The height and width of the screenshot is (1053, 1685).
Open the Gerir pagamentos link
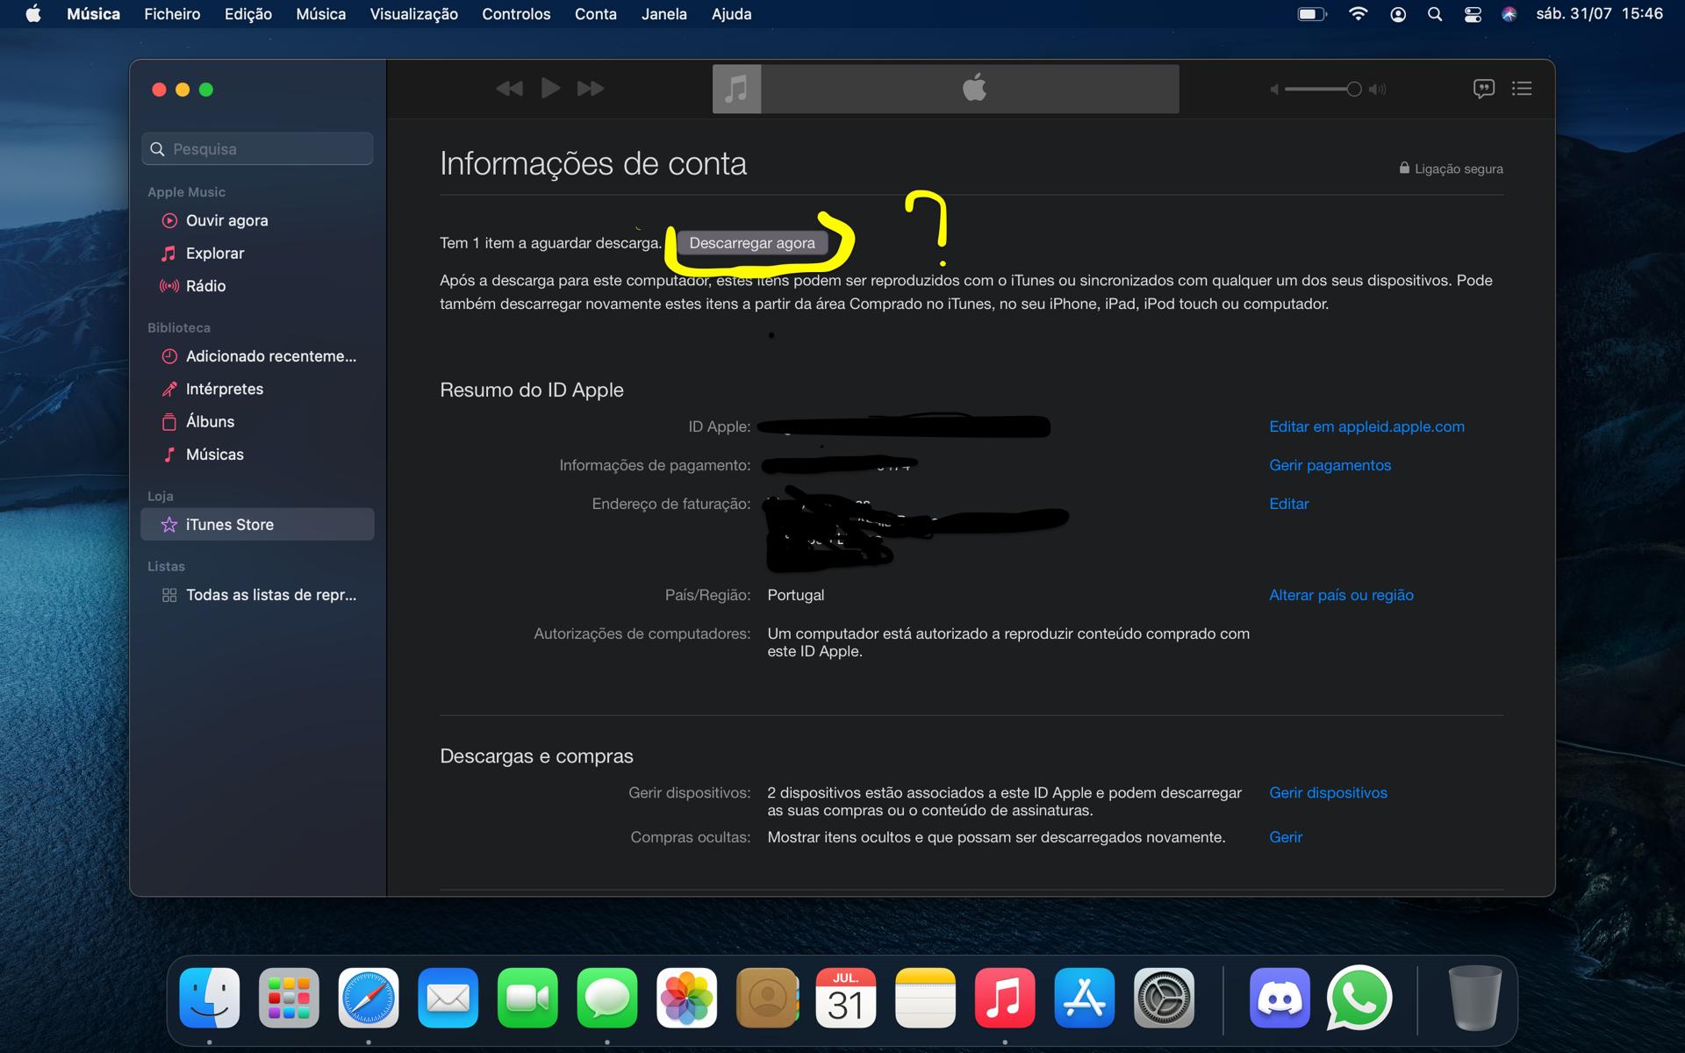[1330, 465]
